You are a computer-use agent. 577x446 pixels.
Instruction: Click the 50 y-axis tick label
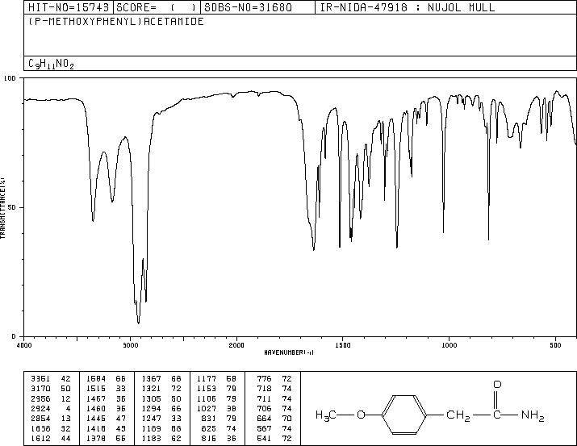click(12, 208)
